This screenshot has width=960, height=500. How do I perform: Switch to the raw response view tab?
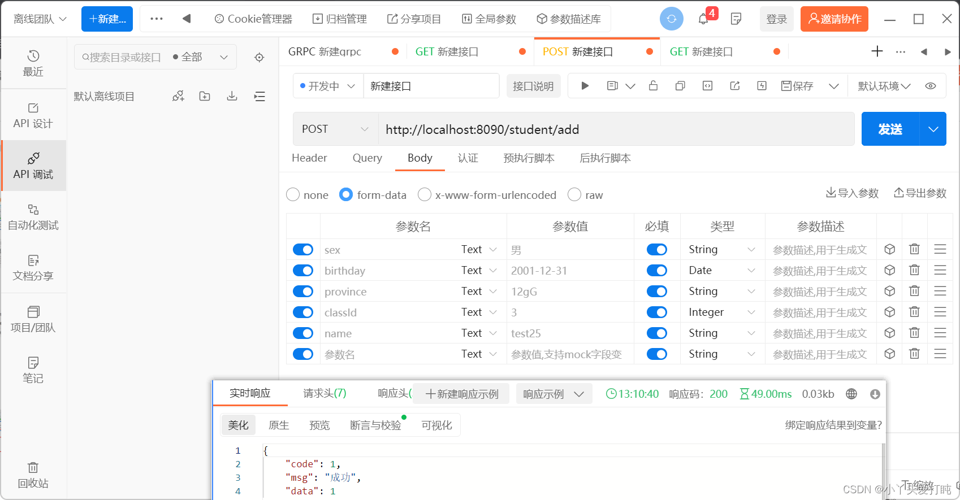[279, 425]
